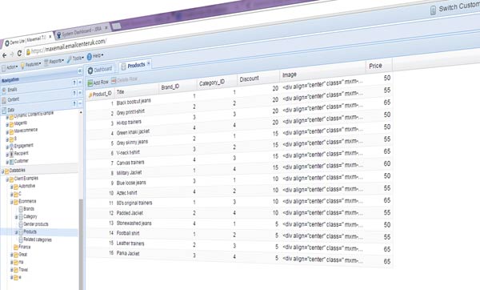
Task: Open the Action dropdown menu
Action: click(x=10, y=67)
